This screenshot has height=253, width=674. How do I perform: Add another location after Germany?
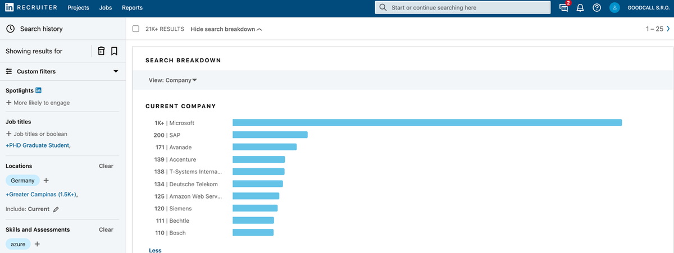(46, 181)
